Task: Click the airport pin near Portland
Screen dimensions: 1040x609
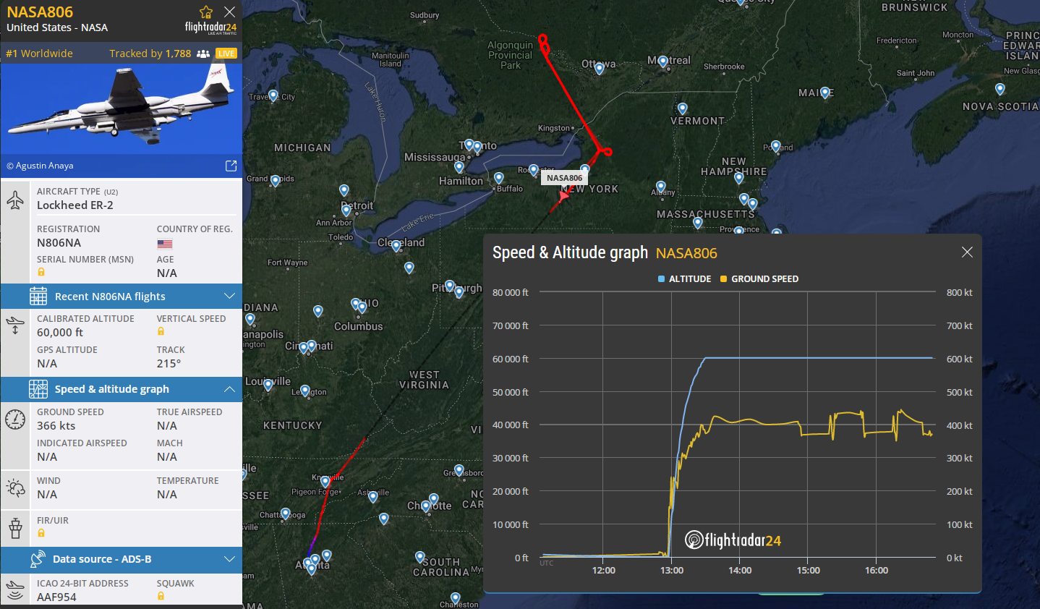Action: [x=776, y=146]
